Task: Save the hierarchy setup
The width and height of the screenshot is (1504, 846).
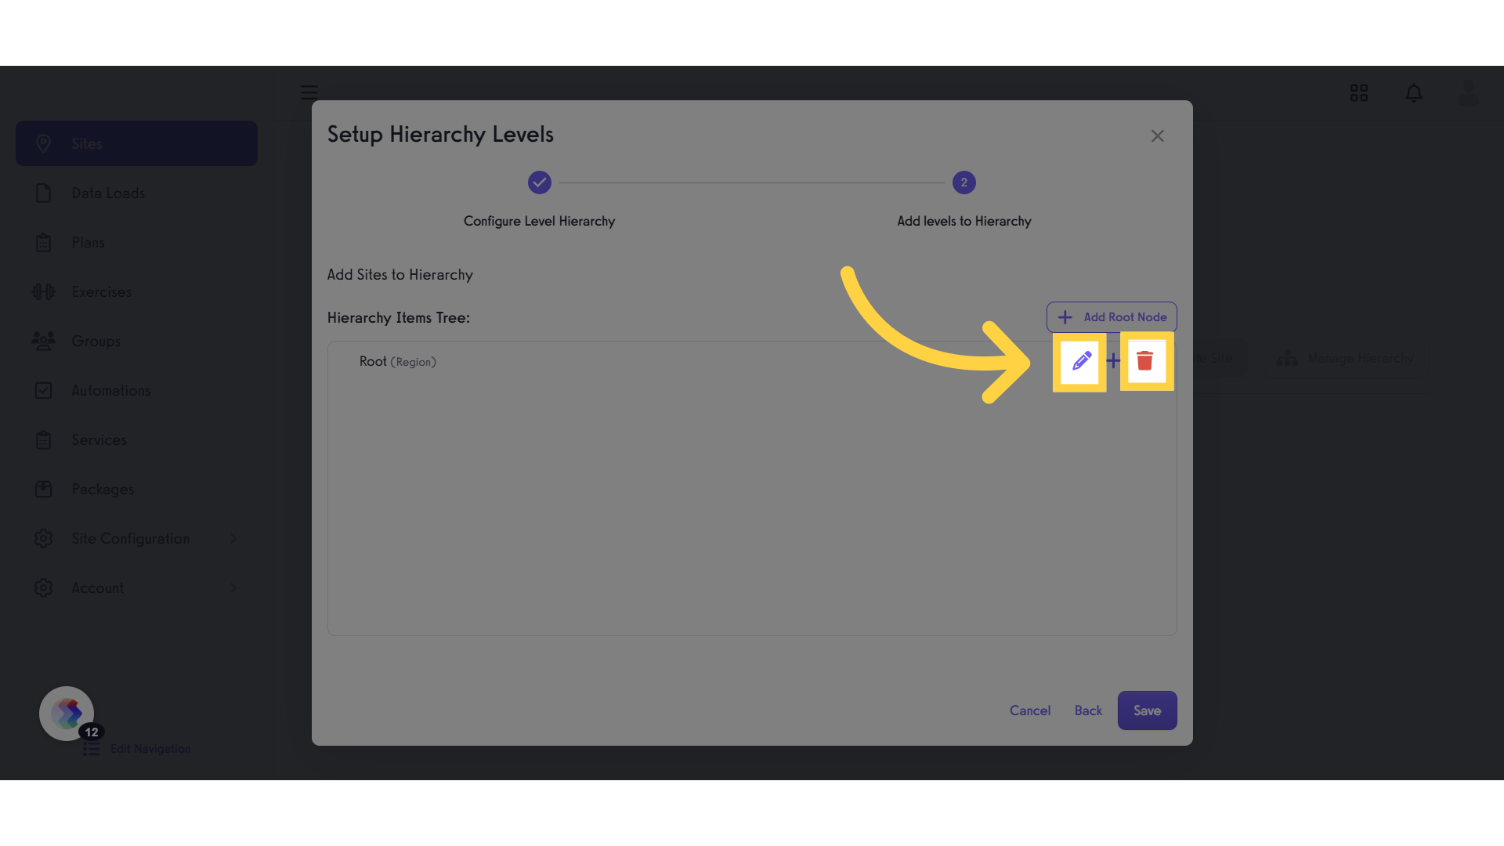Action: (x=1147, y=710)
